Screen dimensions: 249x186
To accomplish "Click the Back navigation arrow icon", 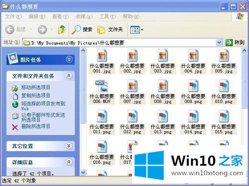I will (x=9, y=30).
